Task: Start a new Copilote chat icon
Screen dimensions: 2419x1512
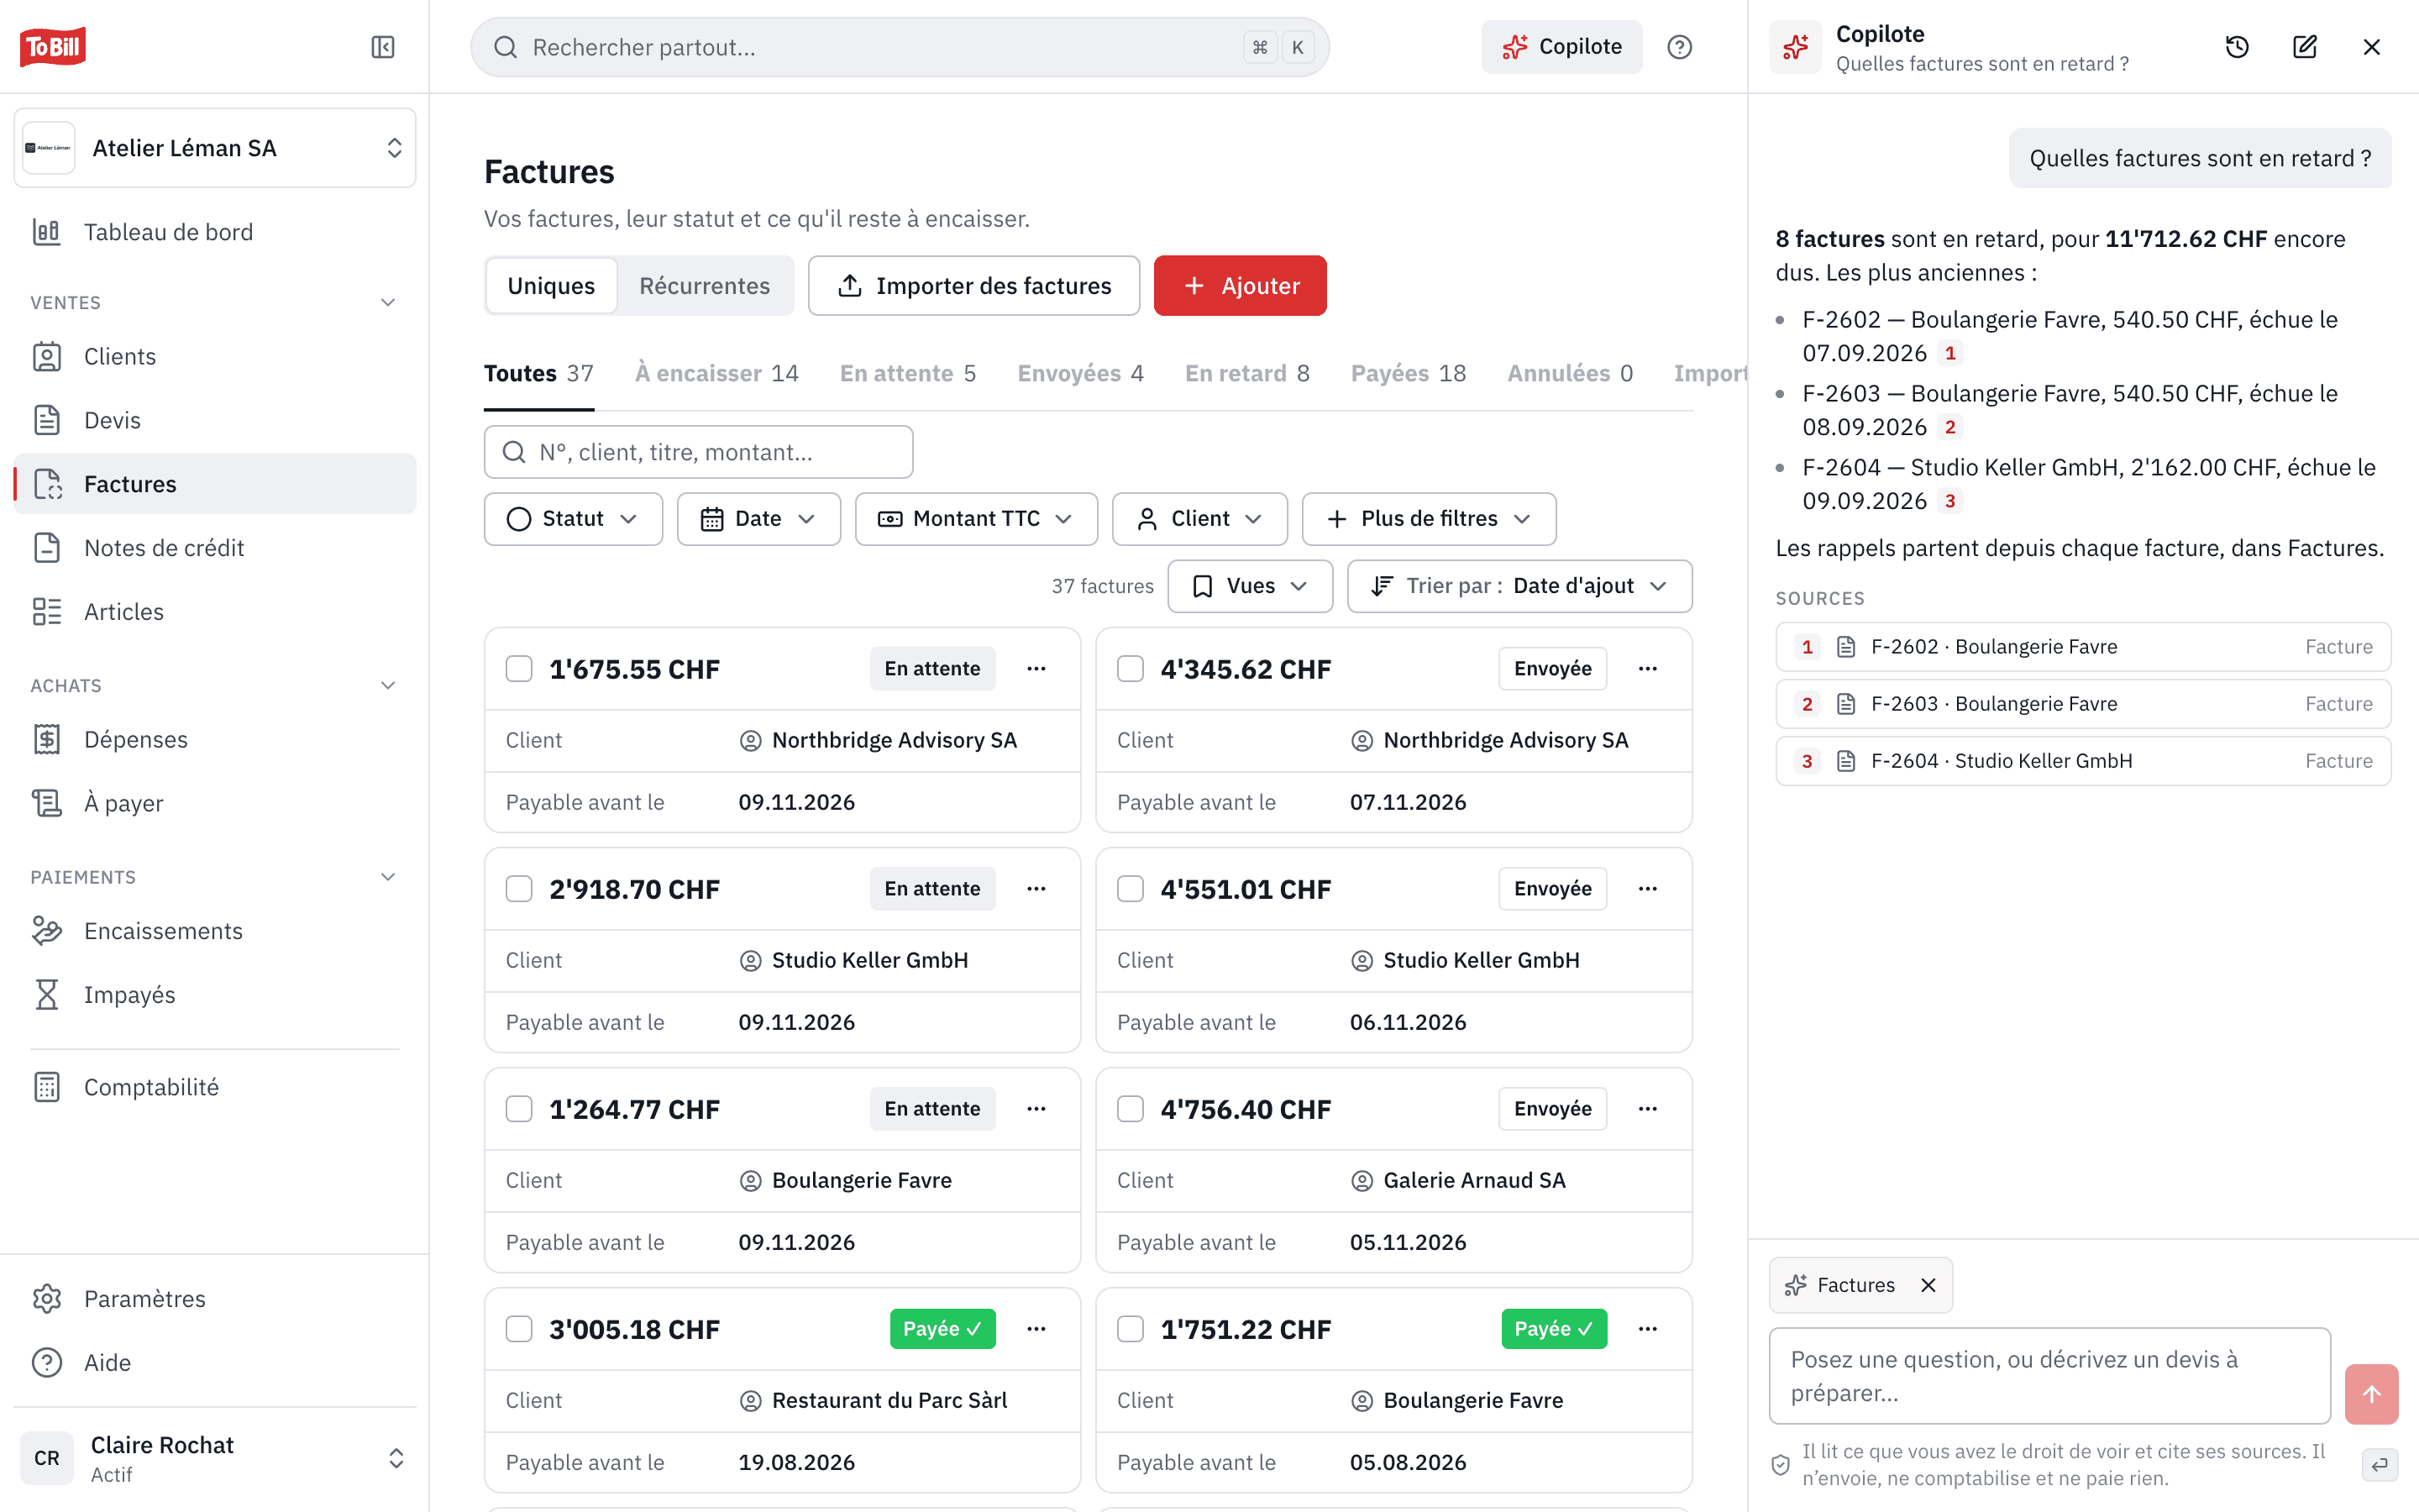Action: 2304,47
